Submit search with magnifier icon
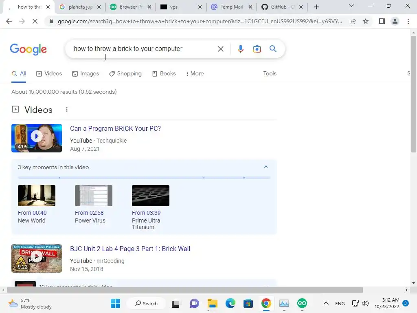Viewport: 417px width, 313px height. coord(273,49)
